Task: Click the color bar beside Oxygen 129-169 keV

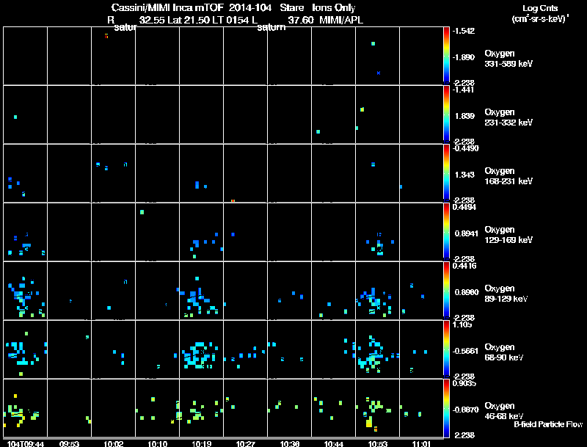Action: [x=446, y=232]
